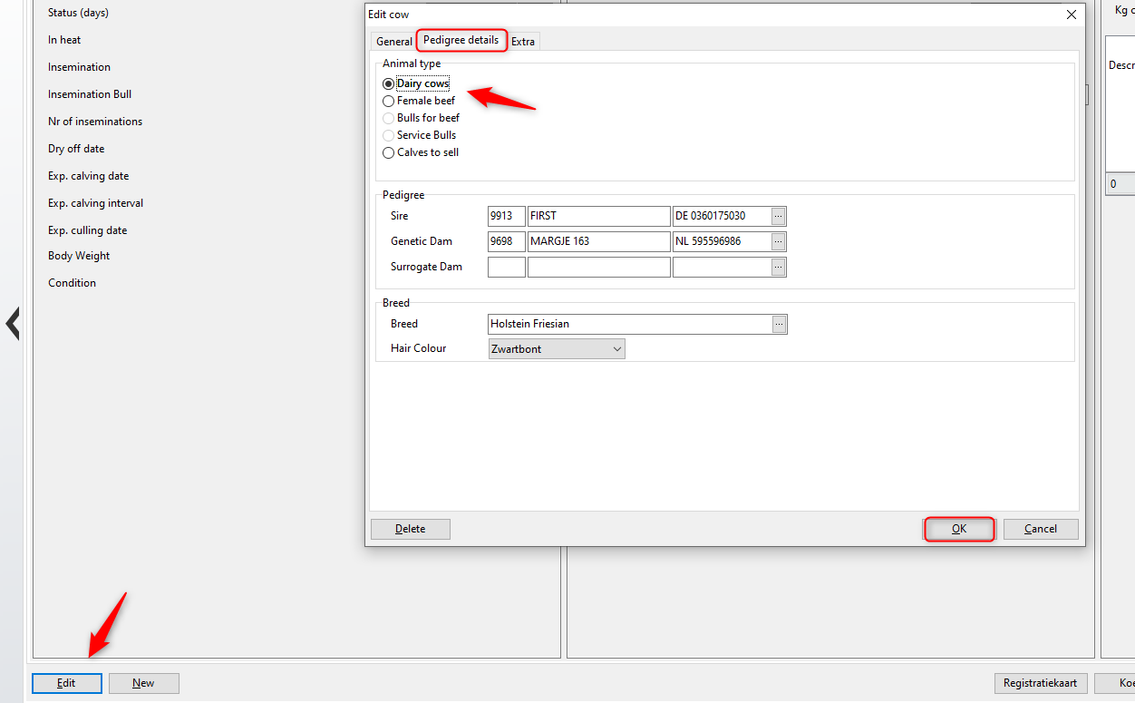Screen dimensions: 1135x703
Task: Click the Sire browse ellipsis button
Action: pyautogui.click(x=779, y=216)
